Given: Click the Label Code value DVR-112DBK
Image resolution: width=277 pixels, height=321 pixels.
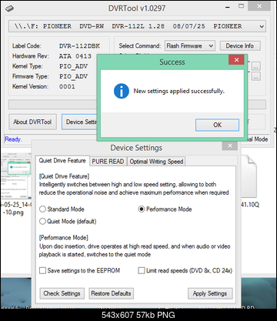Looking at the screenshot, I should [x=79, y=46].
